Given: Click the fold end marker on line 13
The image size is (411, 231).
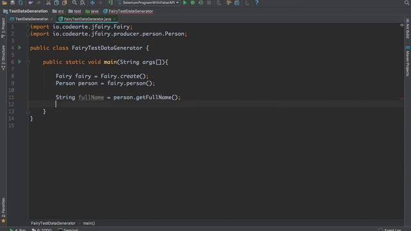Looking at the screenshot, I should (x=28, y=112).
